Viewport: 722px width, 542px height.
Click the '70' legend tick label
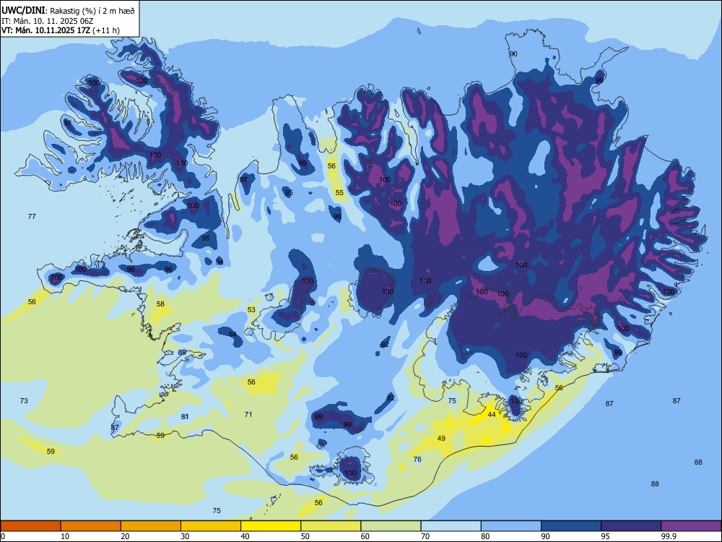point(425,536)
